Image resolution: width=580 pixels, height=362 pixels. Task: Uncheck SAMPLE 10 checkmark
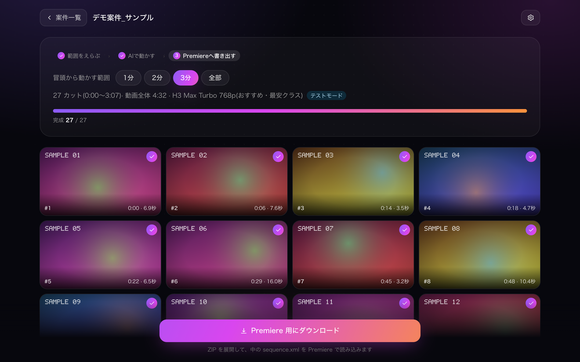coord(278,303)
